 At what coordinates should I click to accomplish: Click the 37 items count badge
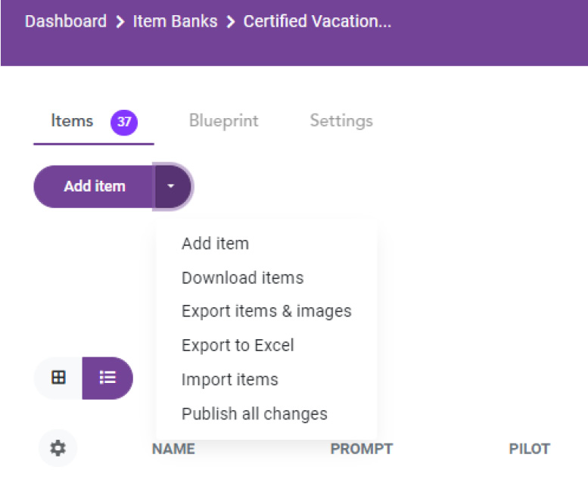tap(124, 122)
